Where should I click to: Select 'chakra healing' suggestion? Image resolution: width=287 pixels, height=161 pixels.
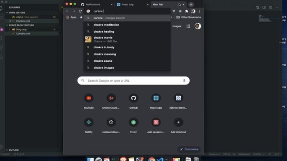pos(127,32)
